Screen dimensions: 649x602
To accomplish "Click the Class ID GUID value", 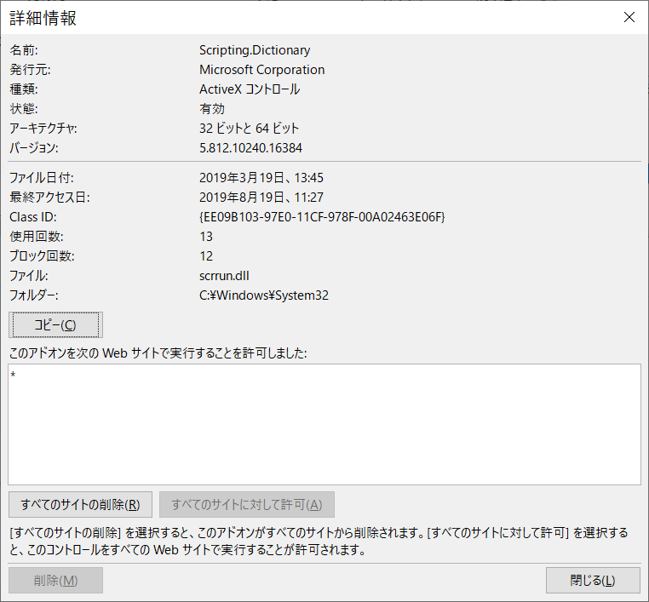I will coord(322,217).
